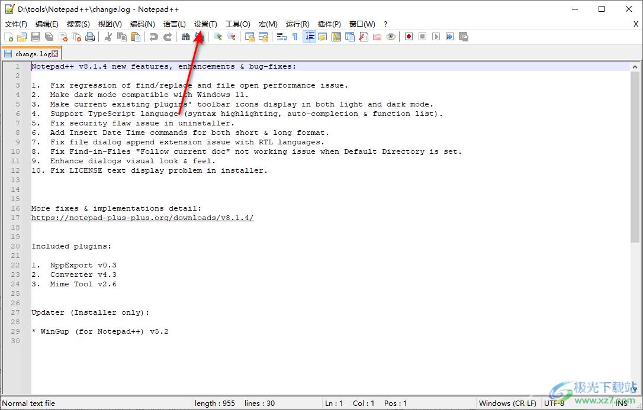This screenshot has height=410, width=643.
Task: Open the ? help menu
Action: tap(385, 24)
